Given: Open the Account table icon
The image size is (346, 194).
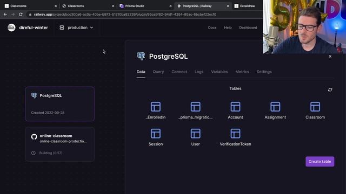Looking at the screenshot, I should [235, 107].
